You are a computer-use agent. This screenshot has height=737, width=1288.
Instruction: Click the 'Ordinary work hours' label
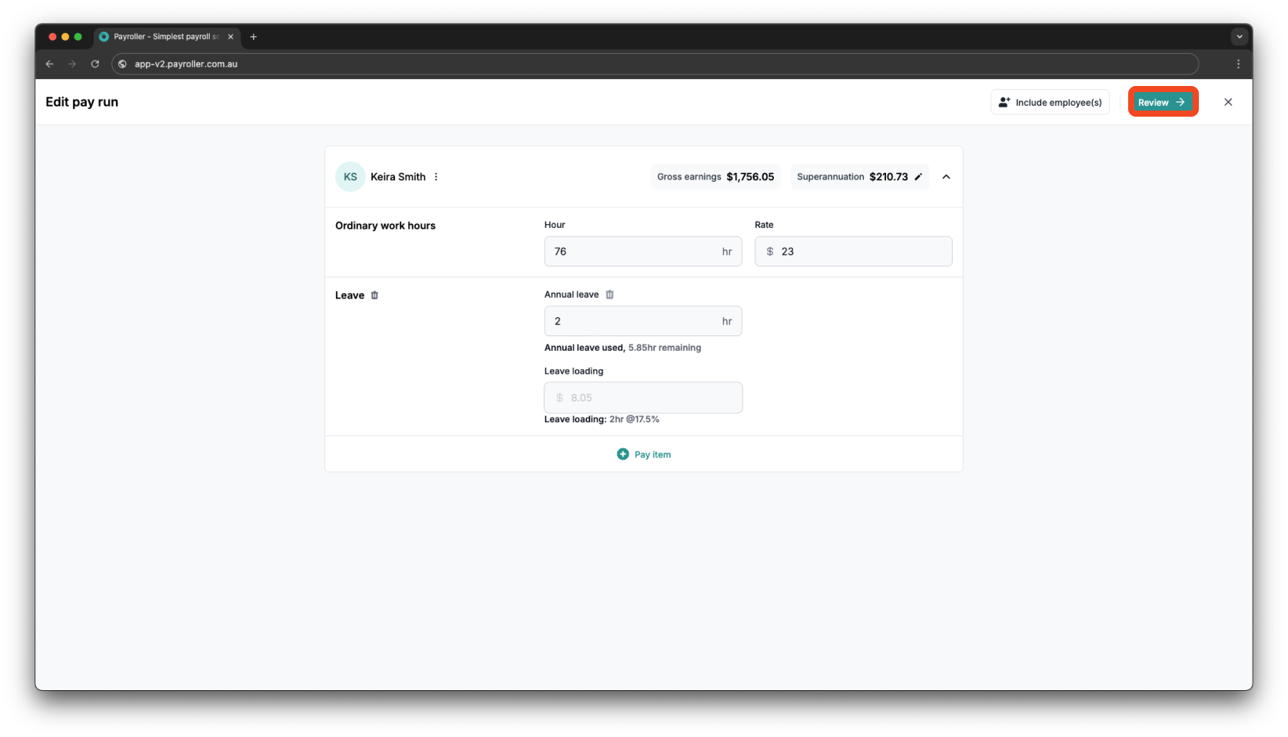point(385,226)
